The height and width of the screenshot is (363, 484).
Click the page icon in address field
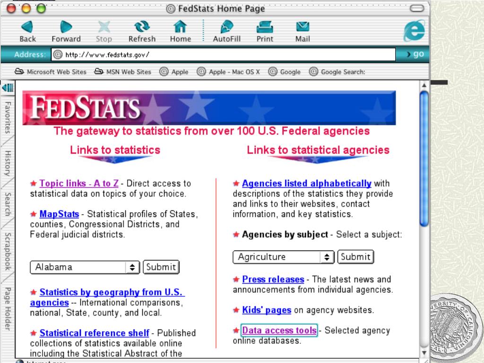tap(58, 55)
